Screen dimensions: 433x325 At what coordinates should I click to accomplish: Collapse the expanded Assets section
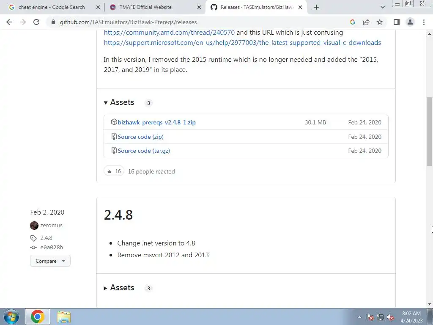pyautogui.click(x=119, y=102)
